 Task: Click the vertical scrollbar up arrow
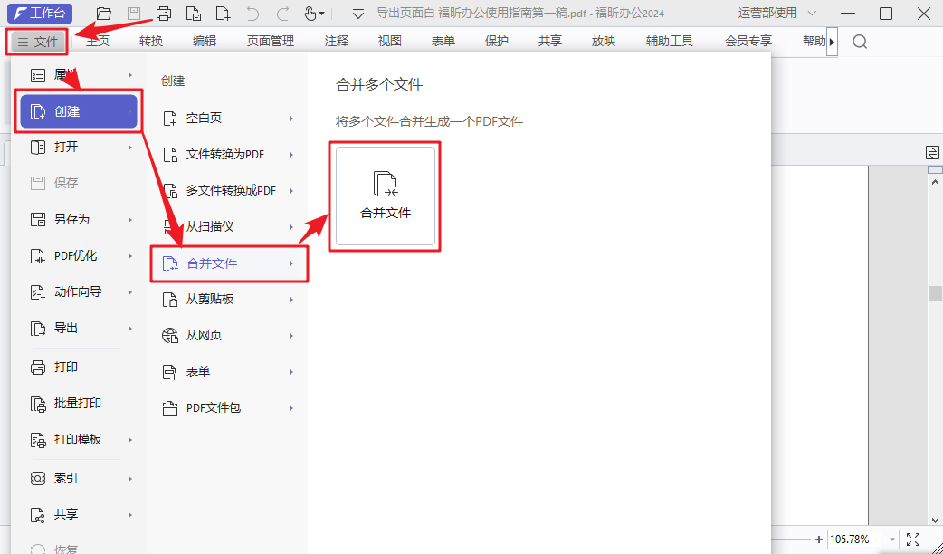[935, 182]
